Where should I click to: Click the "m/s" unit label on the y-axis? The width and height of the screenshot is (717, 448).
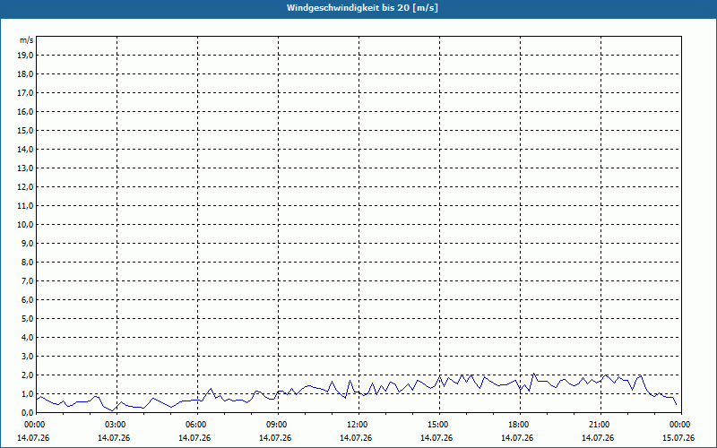[27, 40]
